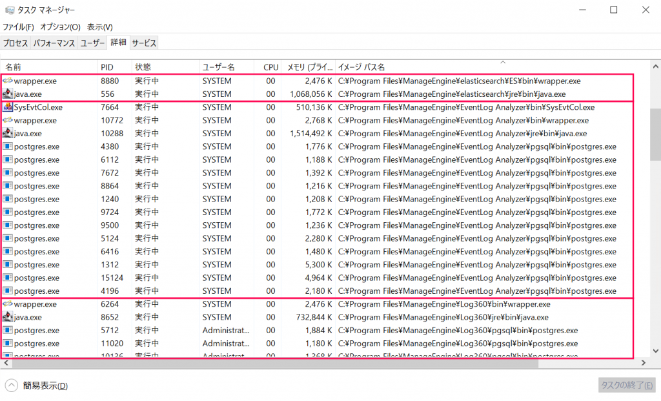Click Administrat... user for PID 11020
Viewport: 661px width, 401px height.
coord(226,344)
